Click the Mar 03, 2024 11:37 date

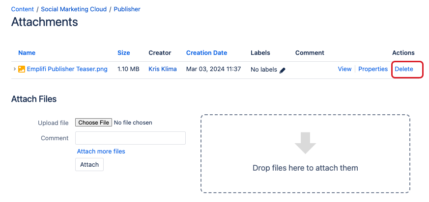(213, 69)
